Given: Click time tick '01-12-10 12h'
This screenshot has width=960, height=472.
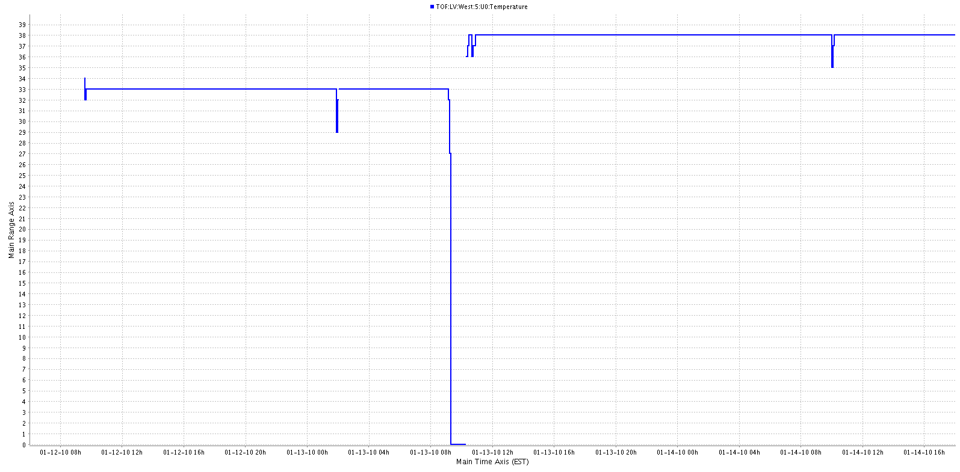Looking at the screenshot, I should (x=122, y=452).
